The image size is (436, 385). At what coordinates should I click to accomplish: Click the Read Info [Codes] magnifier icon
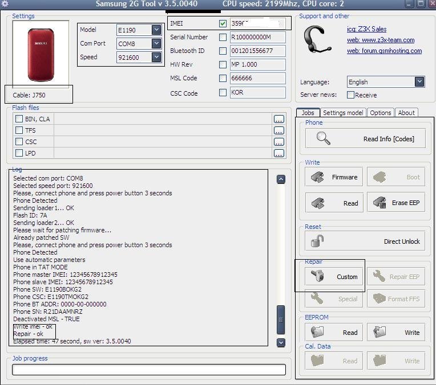pyautogui.click(x=324, y=138)
